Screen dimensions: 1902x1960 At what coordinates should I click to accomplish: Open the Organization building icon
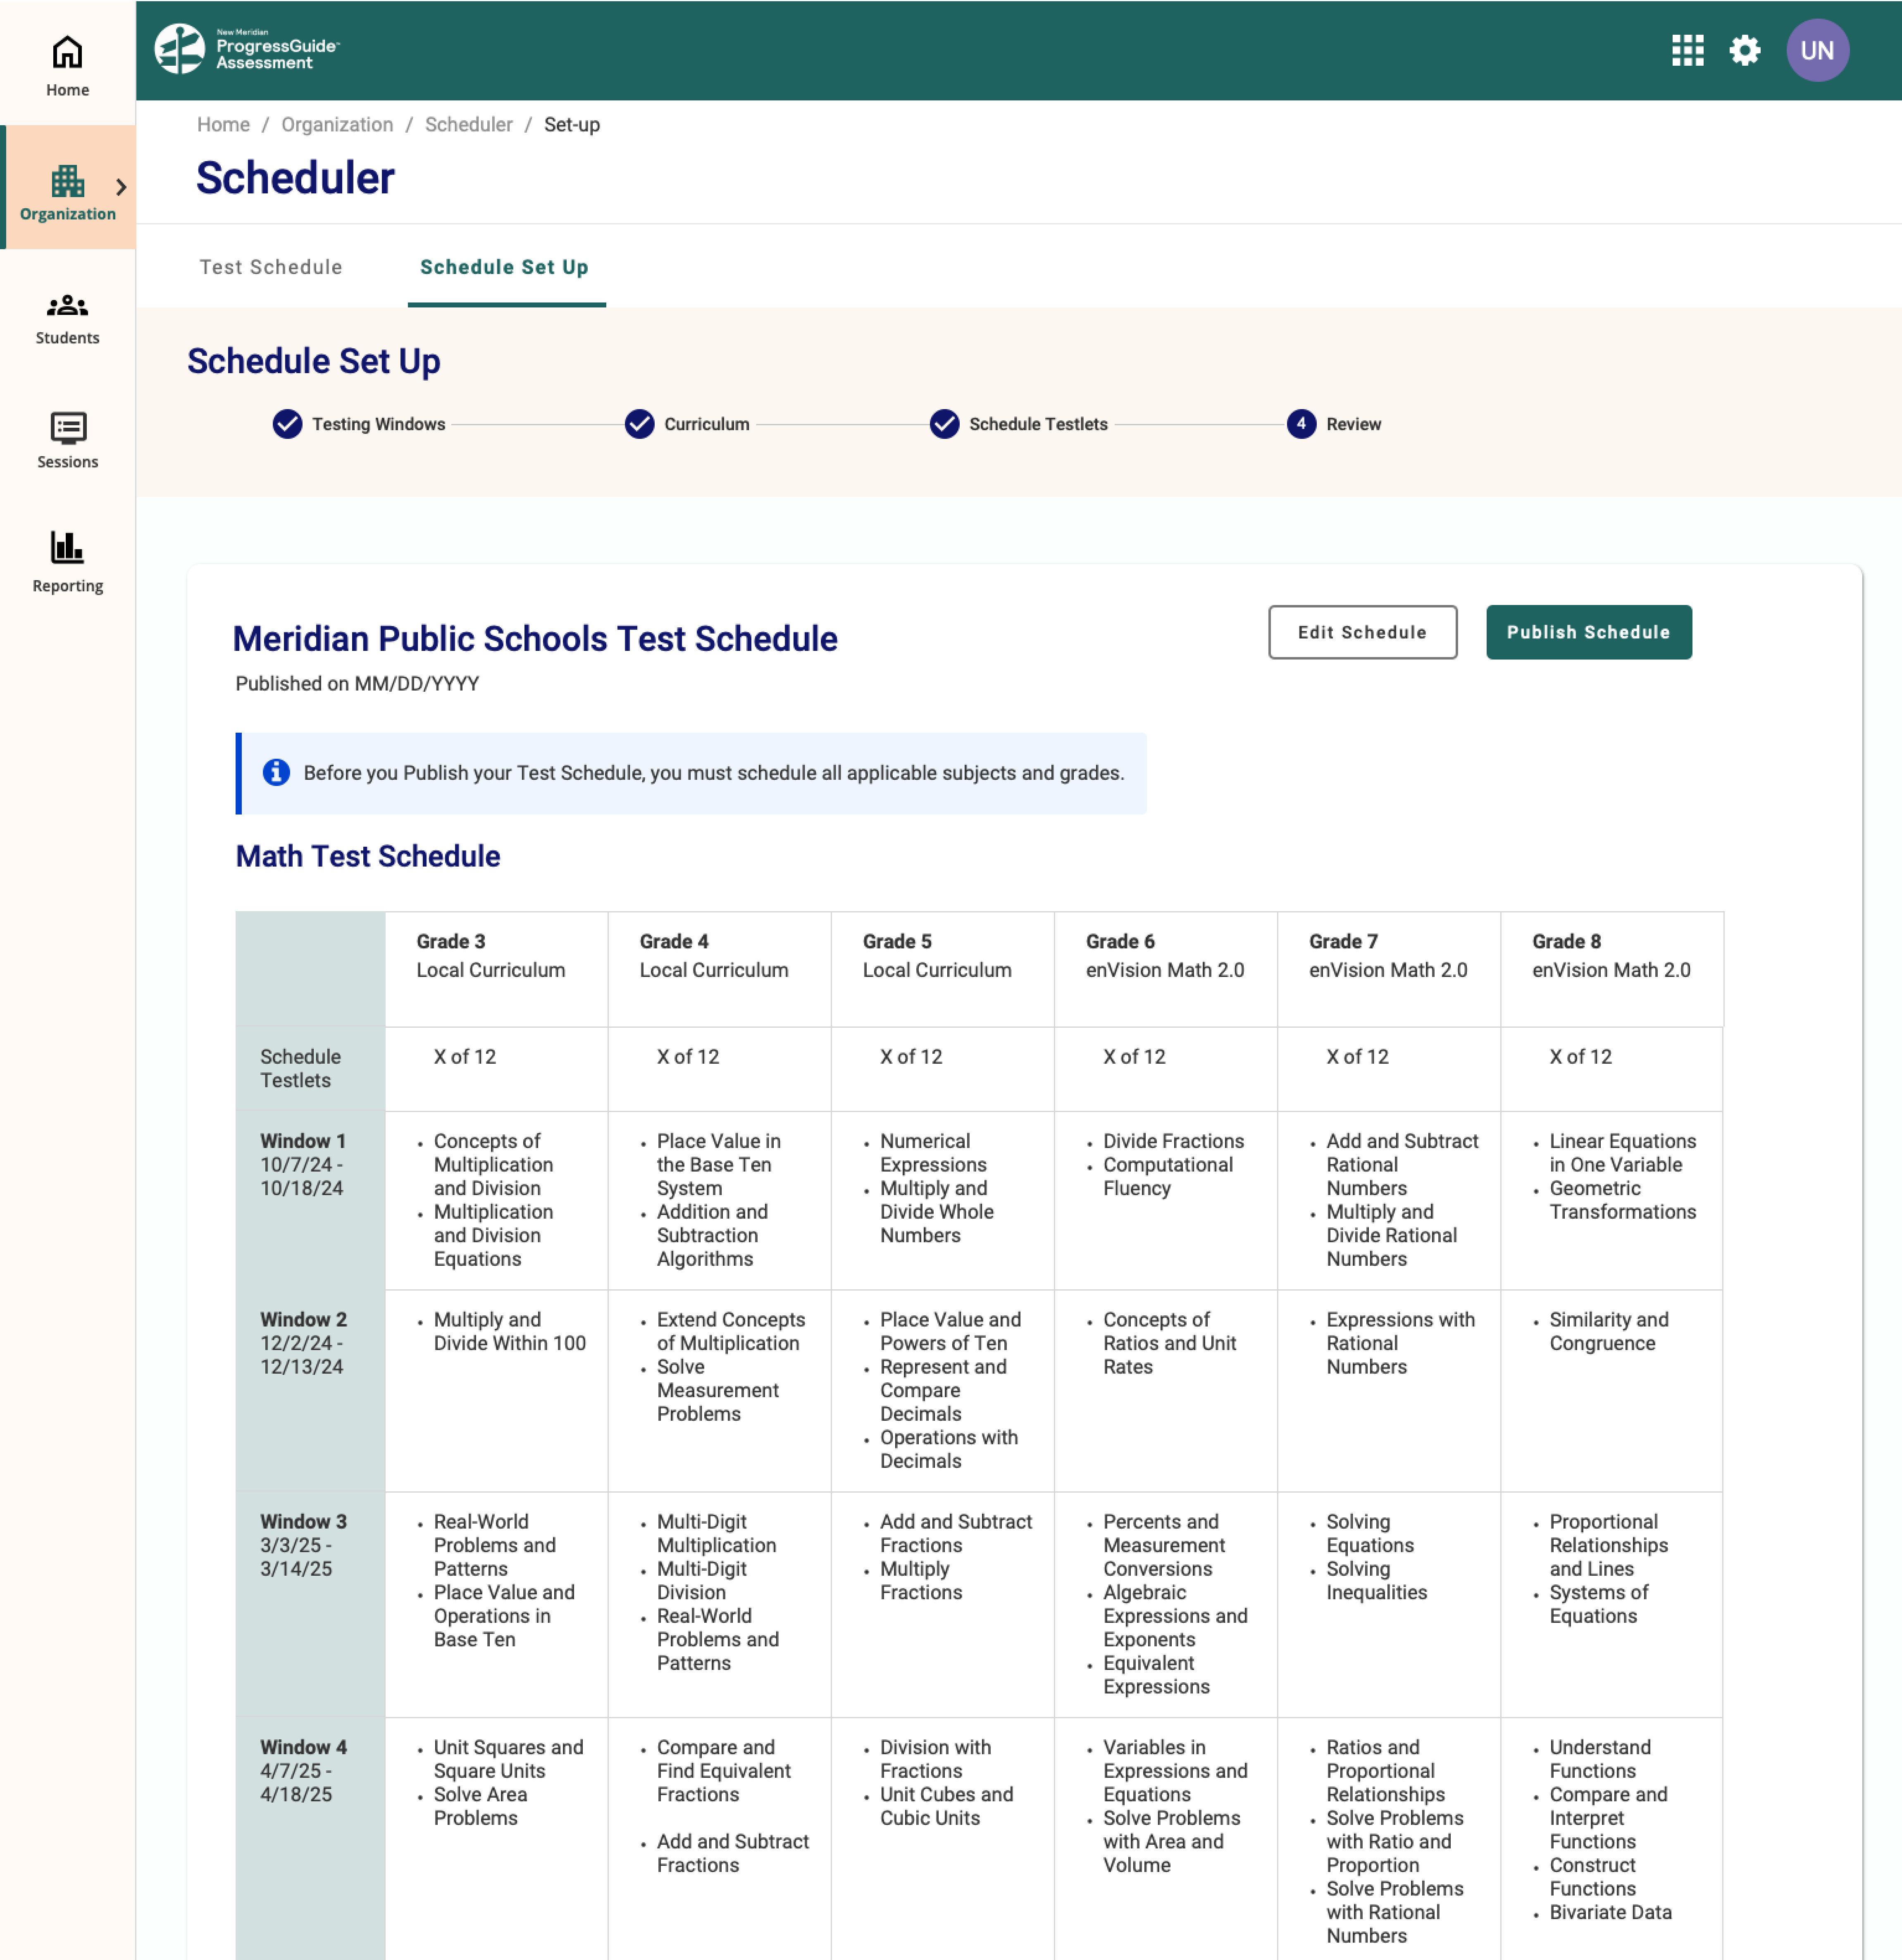tap(67, 181)
